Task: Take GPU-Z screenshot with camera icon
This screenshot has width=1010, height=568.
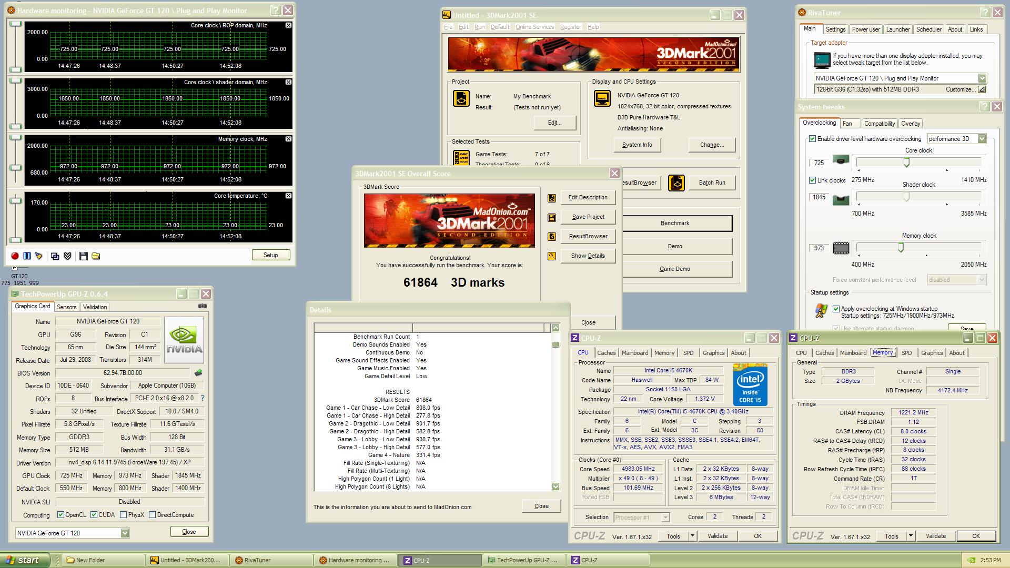Action: (203, 306)
